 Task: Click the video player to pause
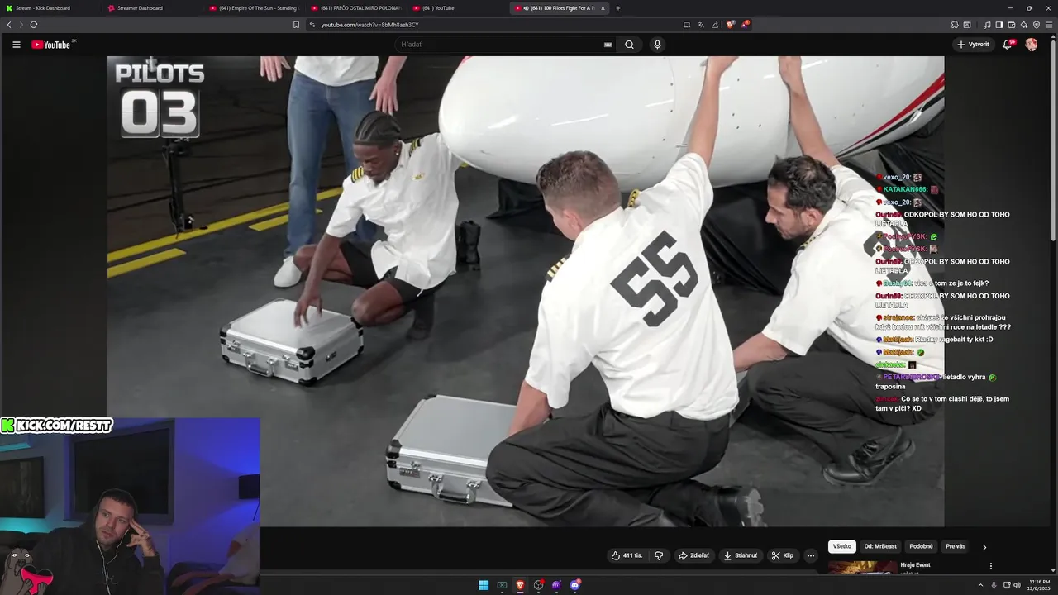pyautogui.click(x=526, y=291)
